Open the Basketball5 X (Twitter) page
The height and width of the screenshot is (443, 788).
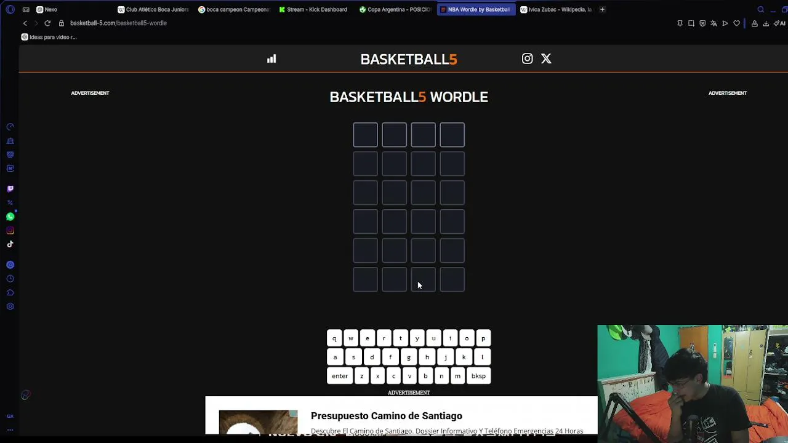coord(546,58)
